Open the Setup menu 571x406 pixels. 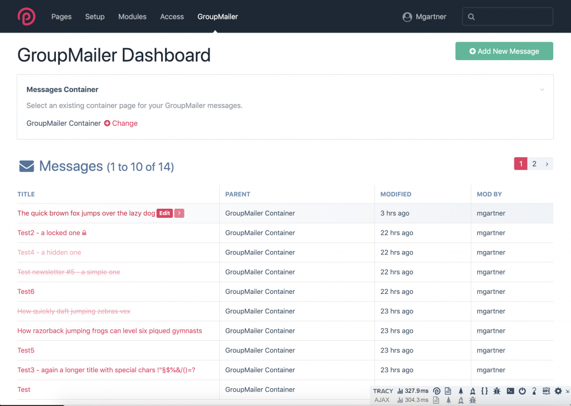point(95,17)
